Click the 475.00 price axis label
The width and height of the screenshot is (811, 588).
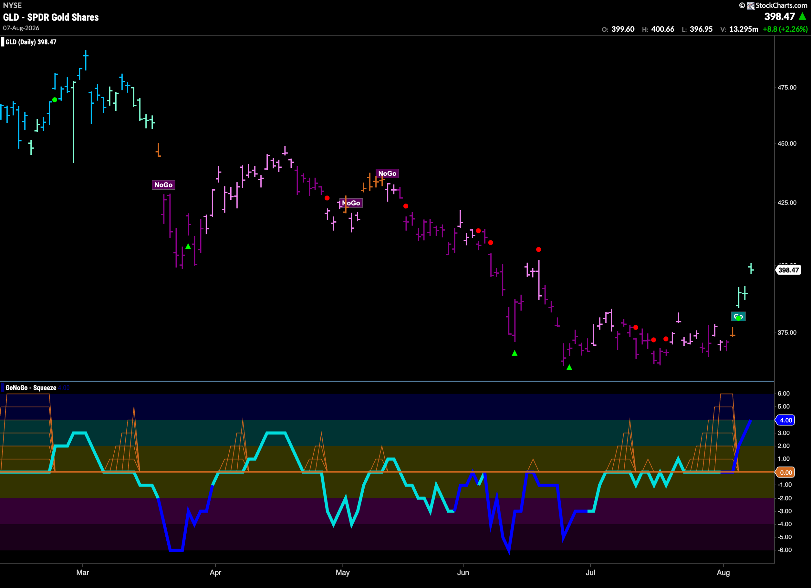[787, 88]
